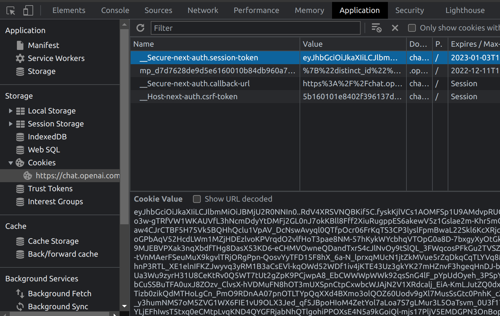500x316 pixels.
Task: Click the inspect element picker icon
Action: 11,11
